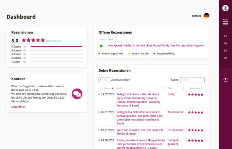Expand the 02.07.2025 review row

(99, 130)
